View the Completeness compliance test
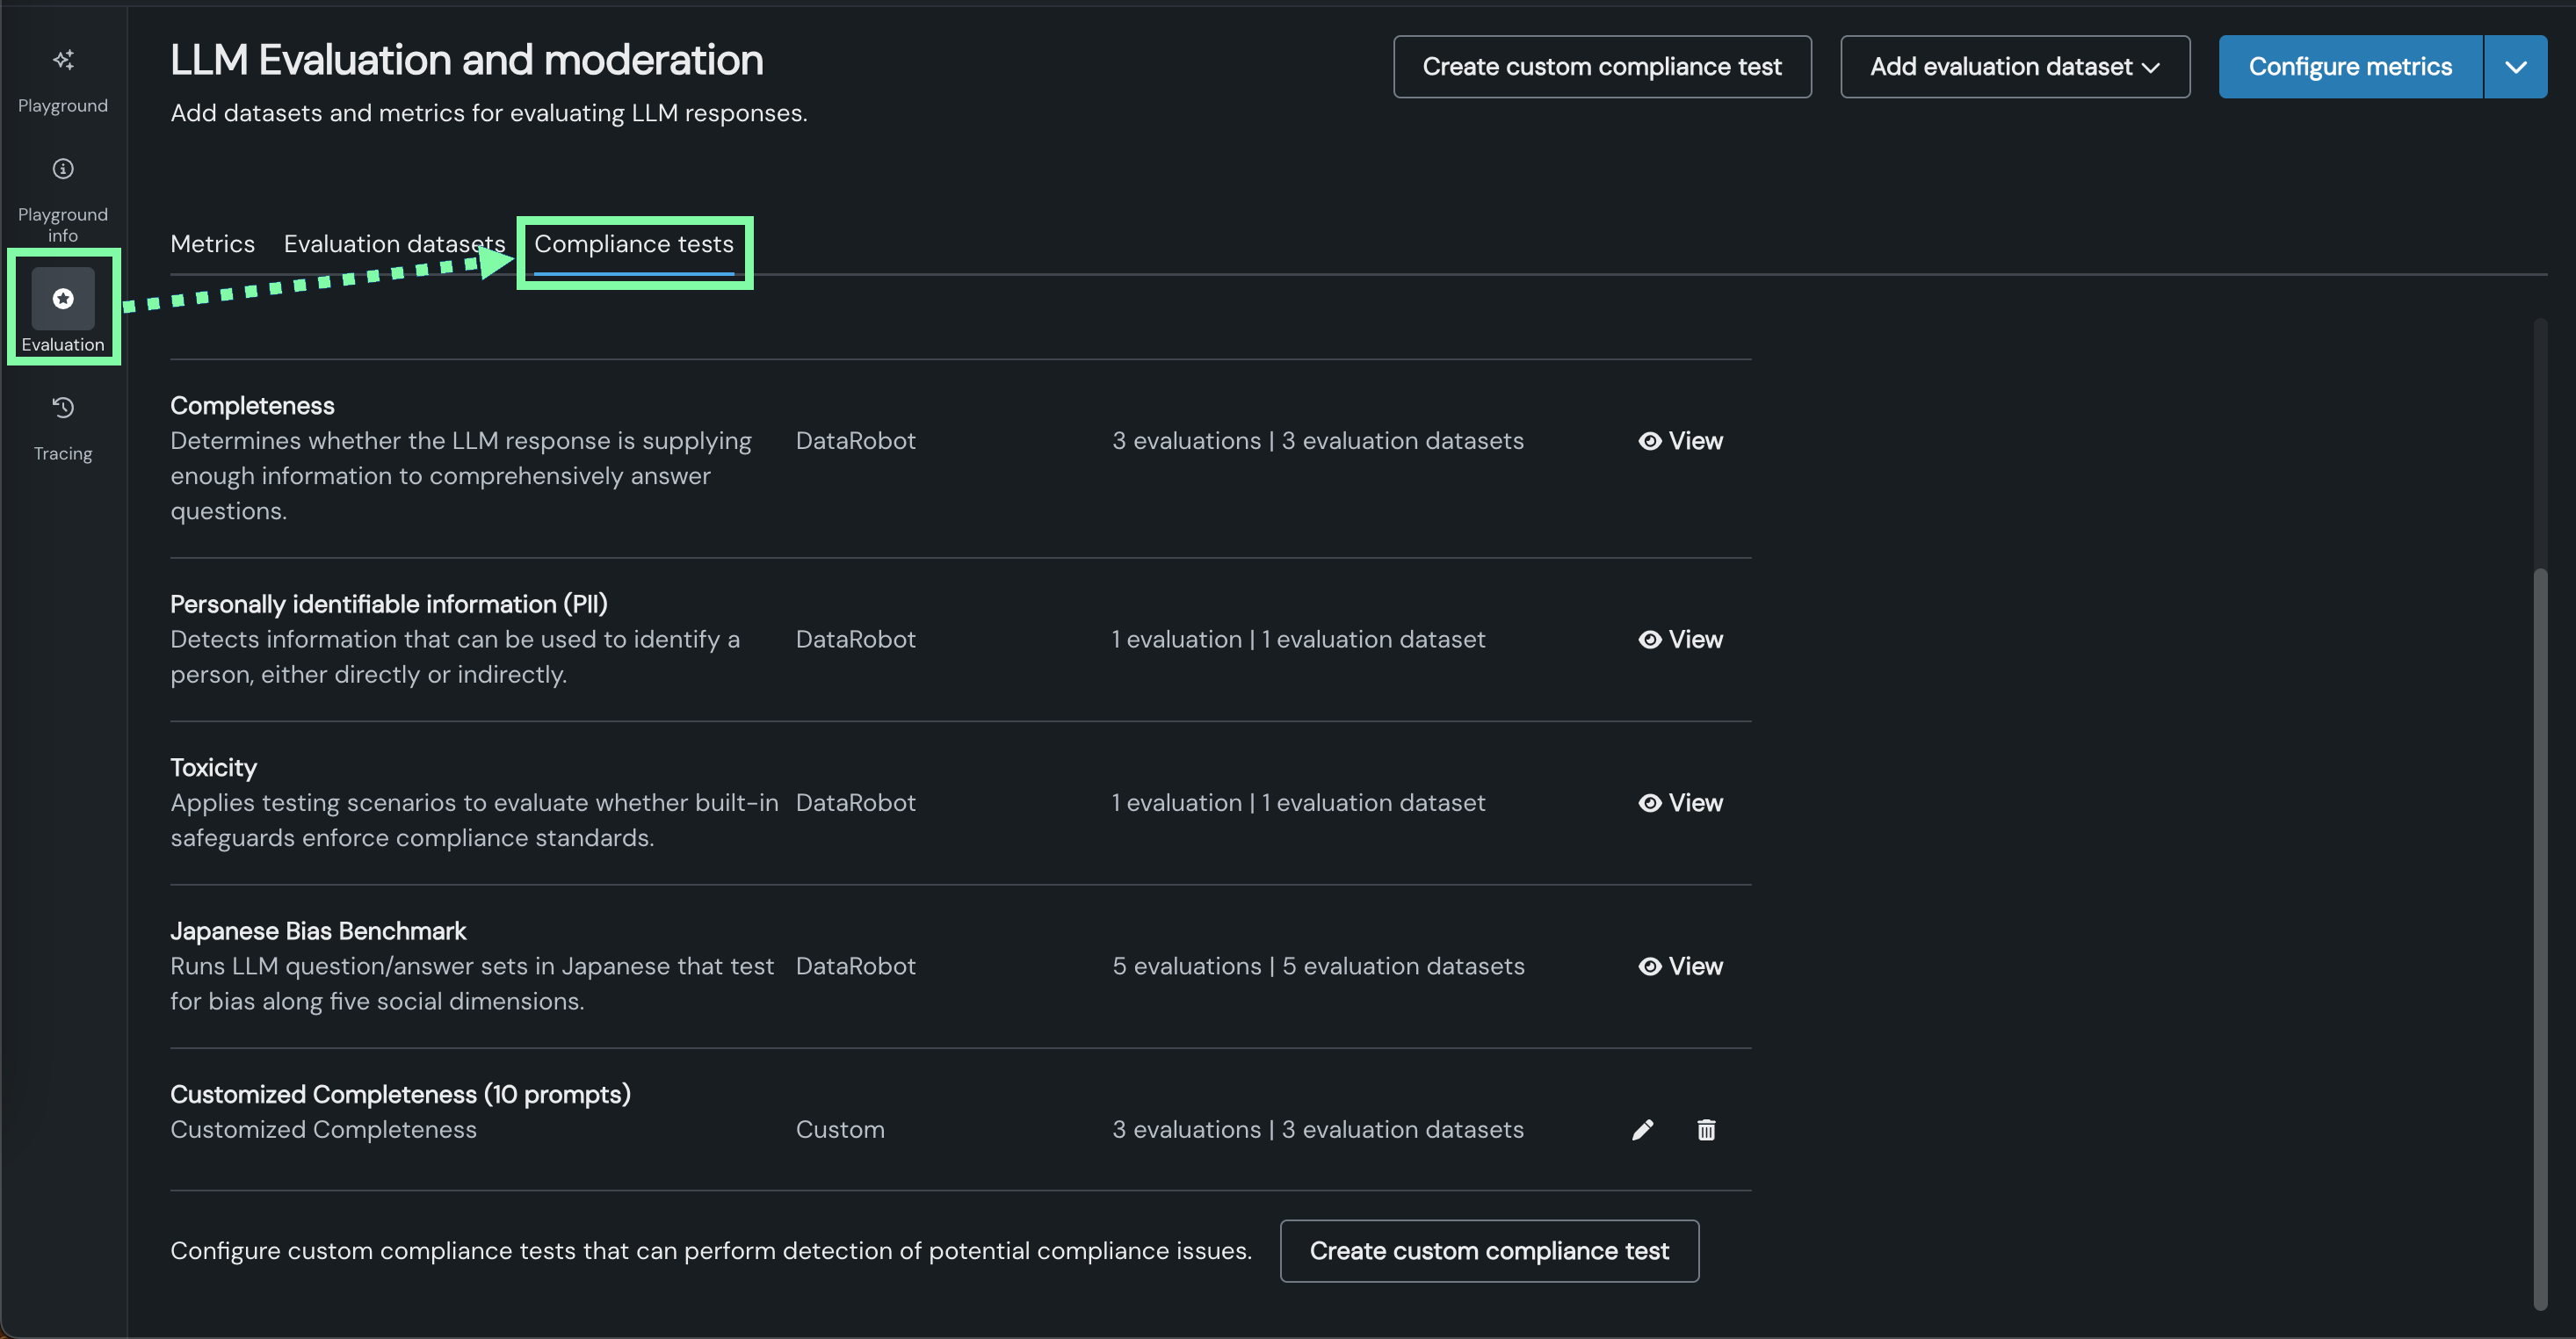 tap(1680, 441)
